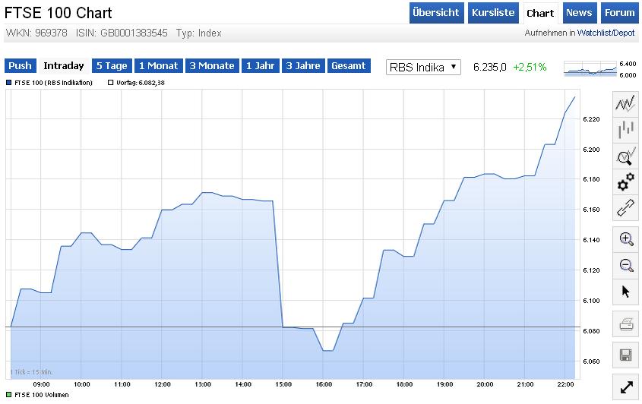Open the Watchlist/Depot link
This screenshot has width=642, height=404.
pyautogui.click(x=606, y=33)
